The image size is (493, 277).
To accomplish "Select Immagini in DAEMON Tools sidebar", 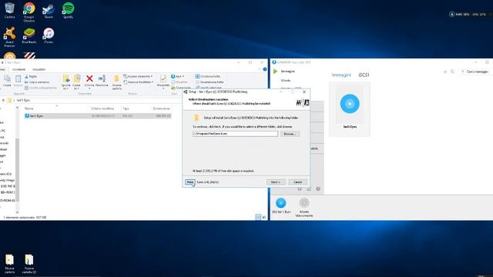I will pyautogui.click(x=287, y=72).
